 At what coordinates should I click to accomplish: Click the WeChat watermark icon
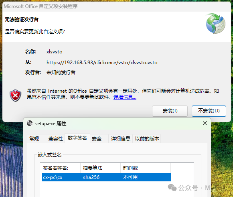point(172,188)
